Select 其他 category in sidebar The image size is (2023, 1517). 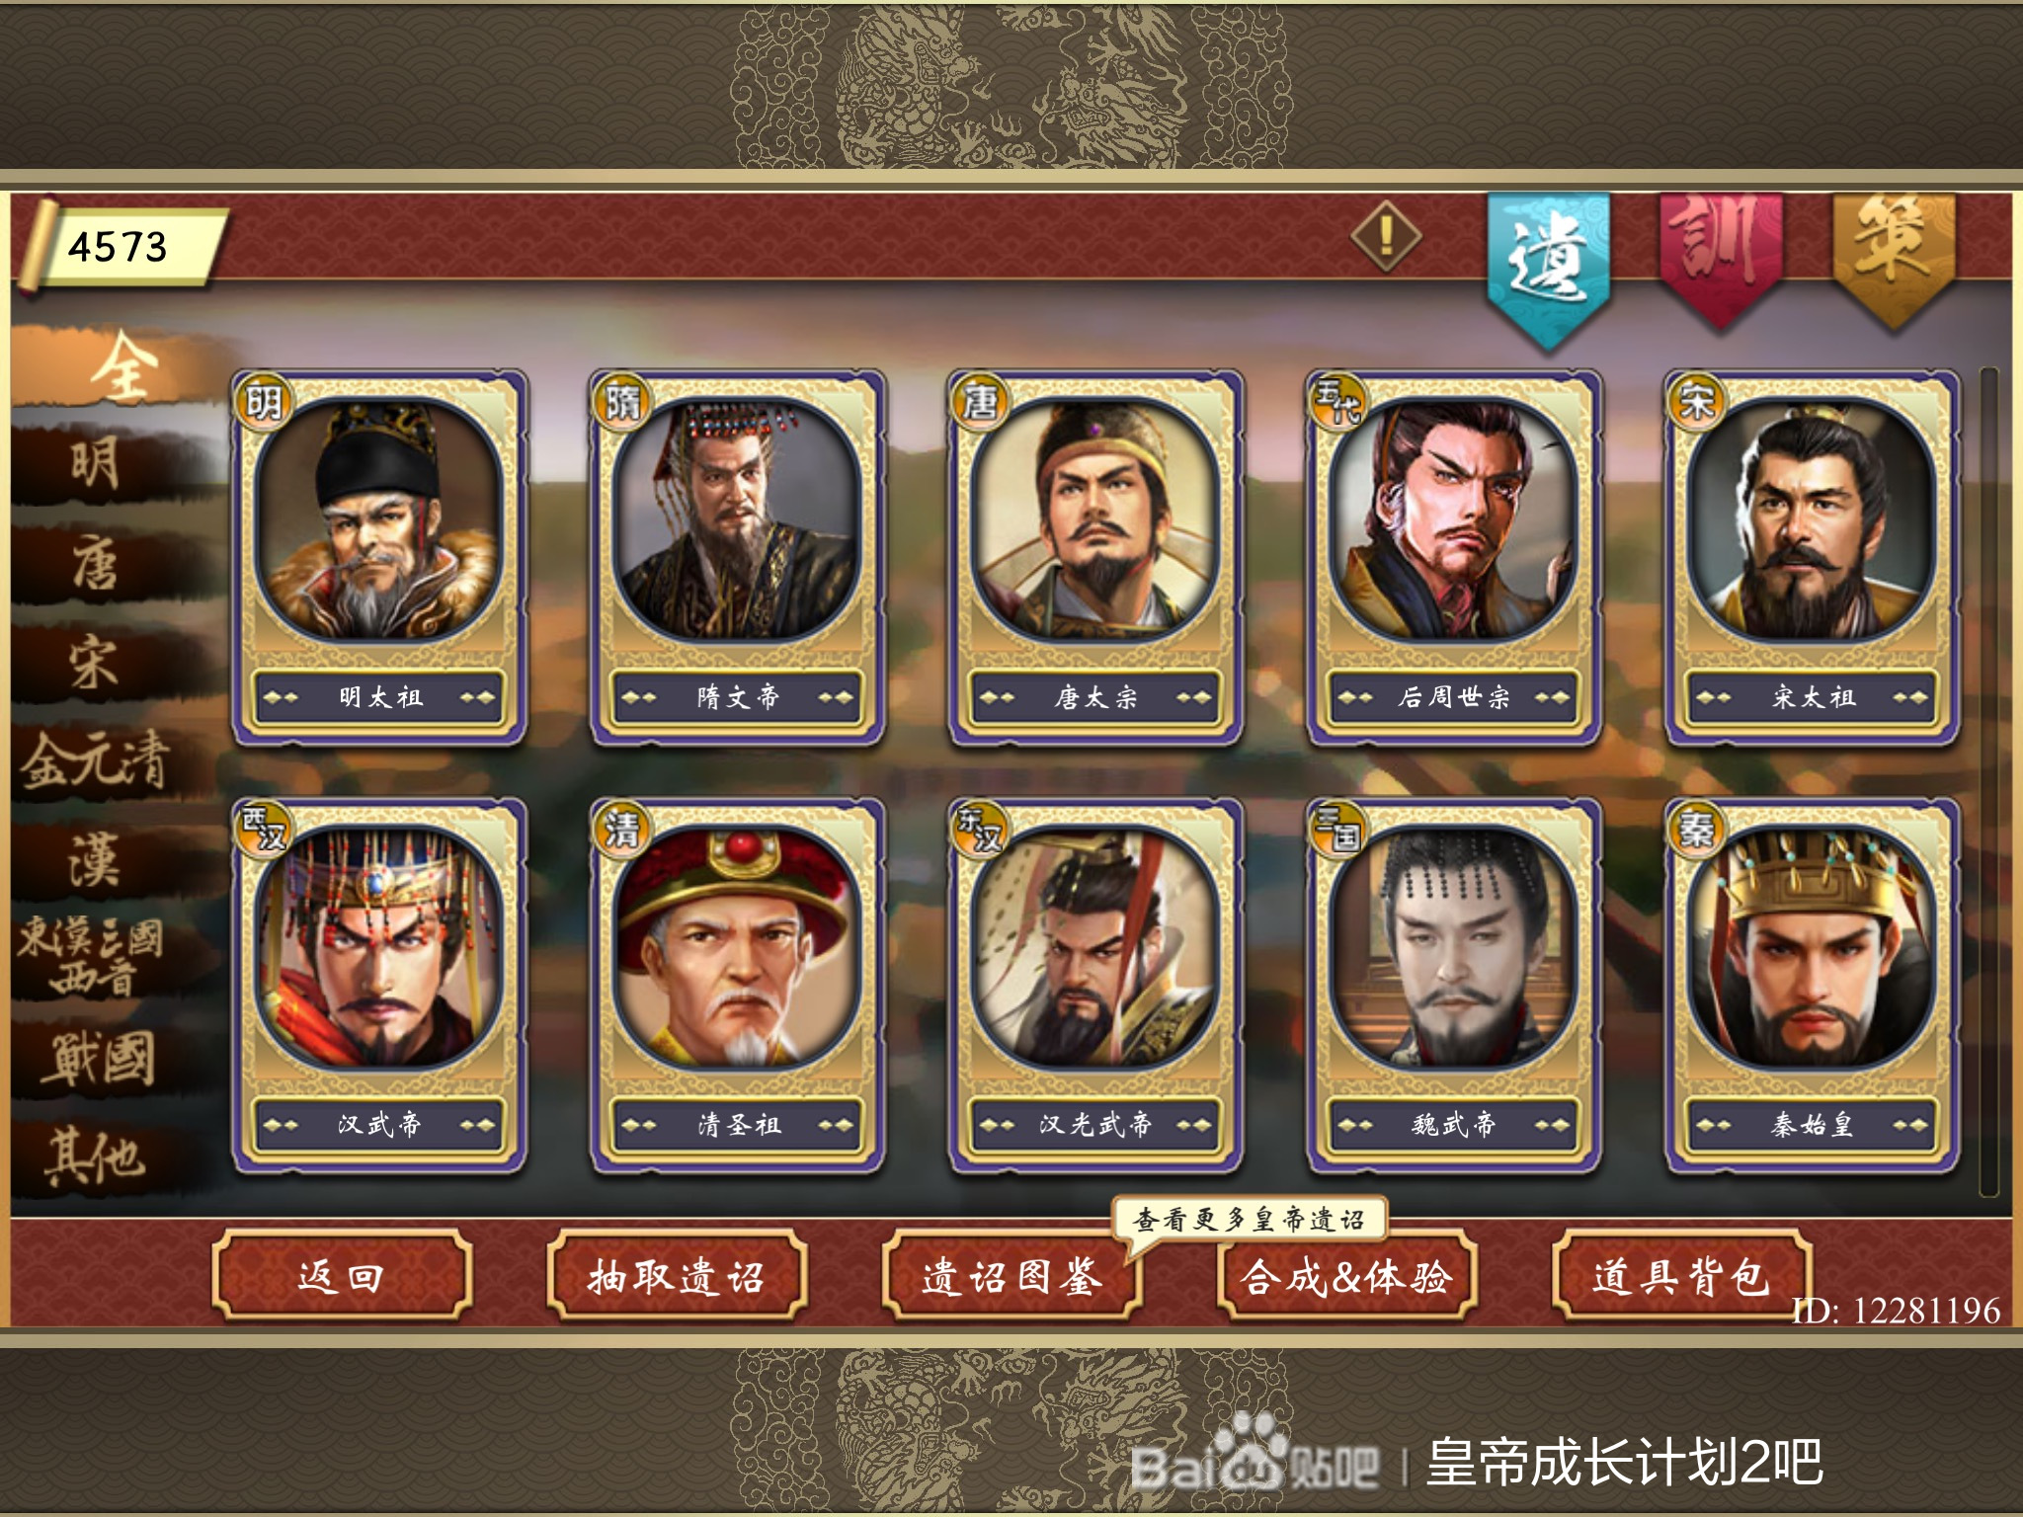coord(97,1156)
